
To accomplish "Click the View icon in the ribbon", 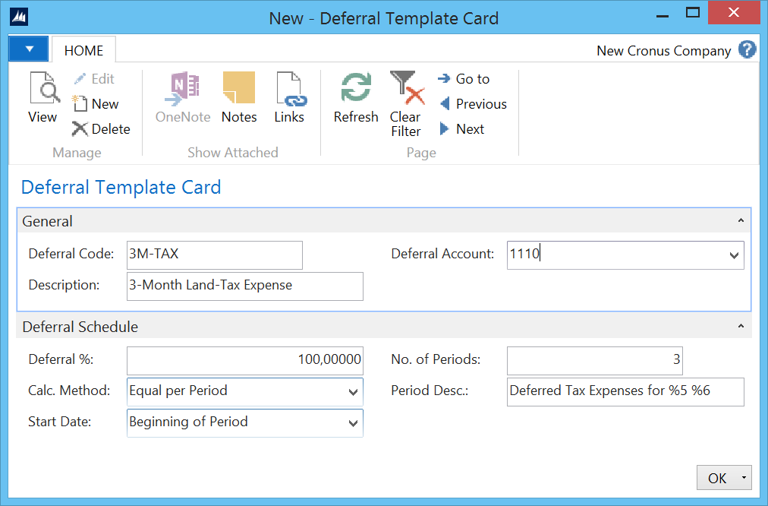I will [42, 95].
